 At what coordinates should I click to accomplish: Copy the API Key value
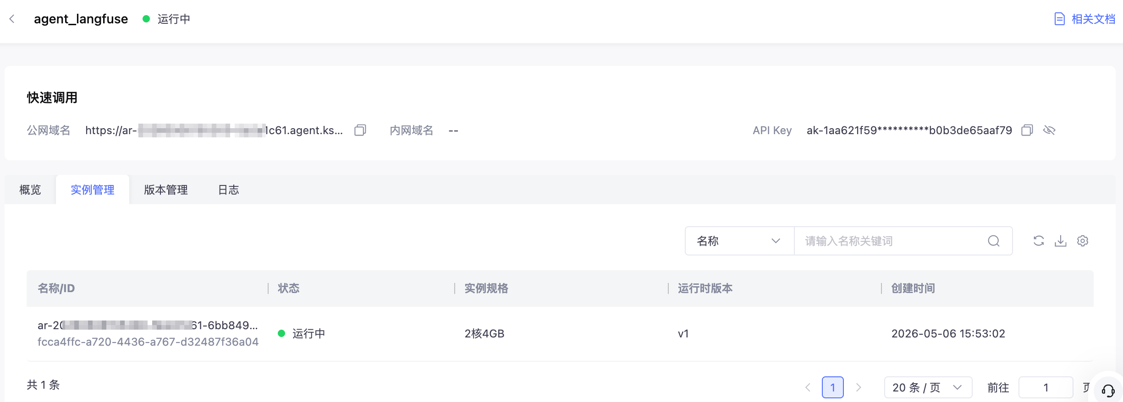point(1027,130)
